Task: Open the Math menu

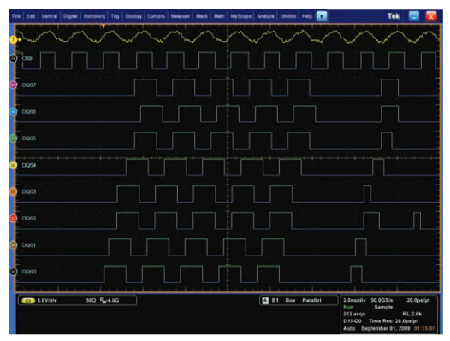Action: pyautogui.click(x=219, y=16)
